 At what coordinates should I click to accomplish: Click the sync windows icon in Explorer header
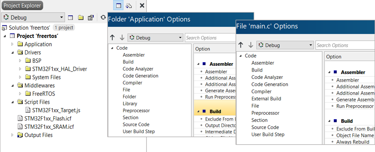click(x=129, y=6)
